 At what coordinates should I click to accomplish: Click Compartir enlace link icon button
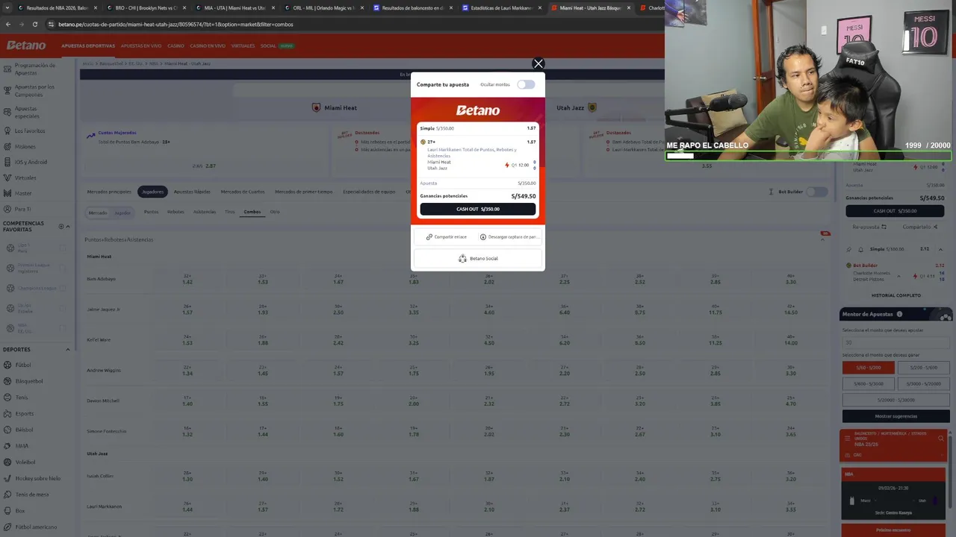447,236
